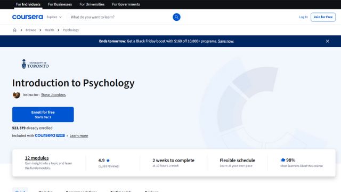
Task: Click the 5,383 reviews text
Action: [x=109, y=166]
